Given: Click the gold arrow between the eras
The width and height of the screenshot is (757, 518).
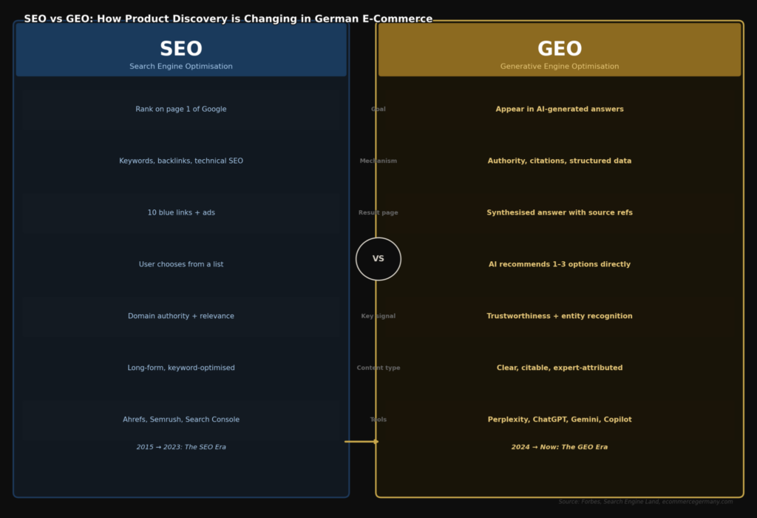Looking at the screenshot, I should point(361,442).
